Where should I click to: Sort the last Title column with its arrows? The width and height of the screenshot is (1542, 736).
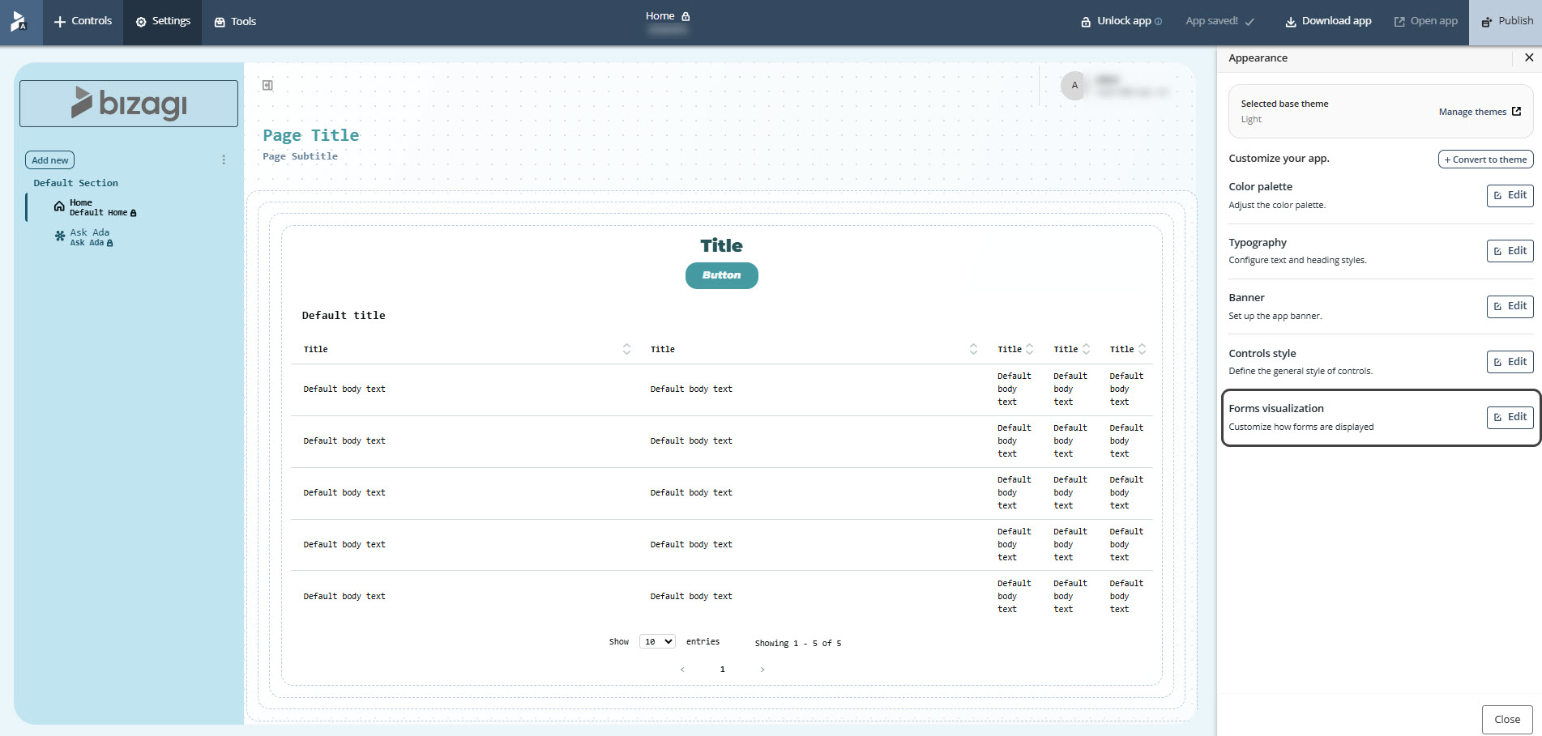pos(1143,349)
